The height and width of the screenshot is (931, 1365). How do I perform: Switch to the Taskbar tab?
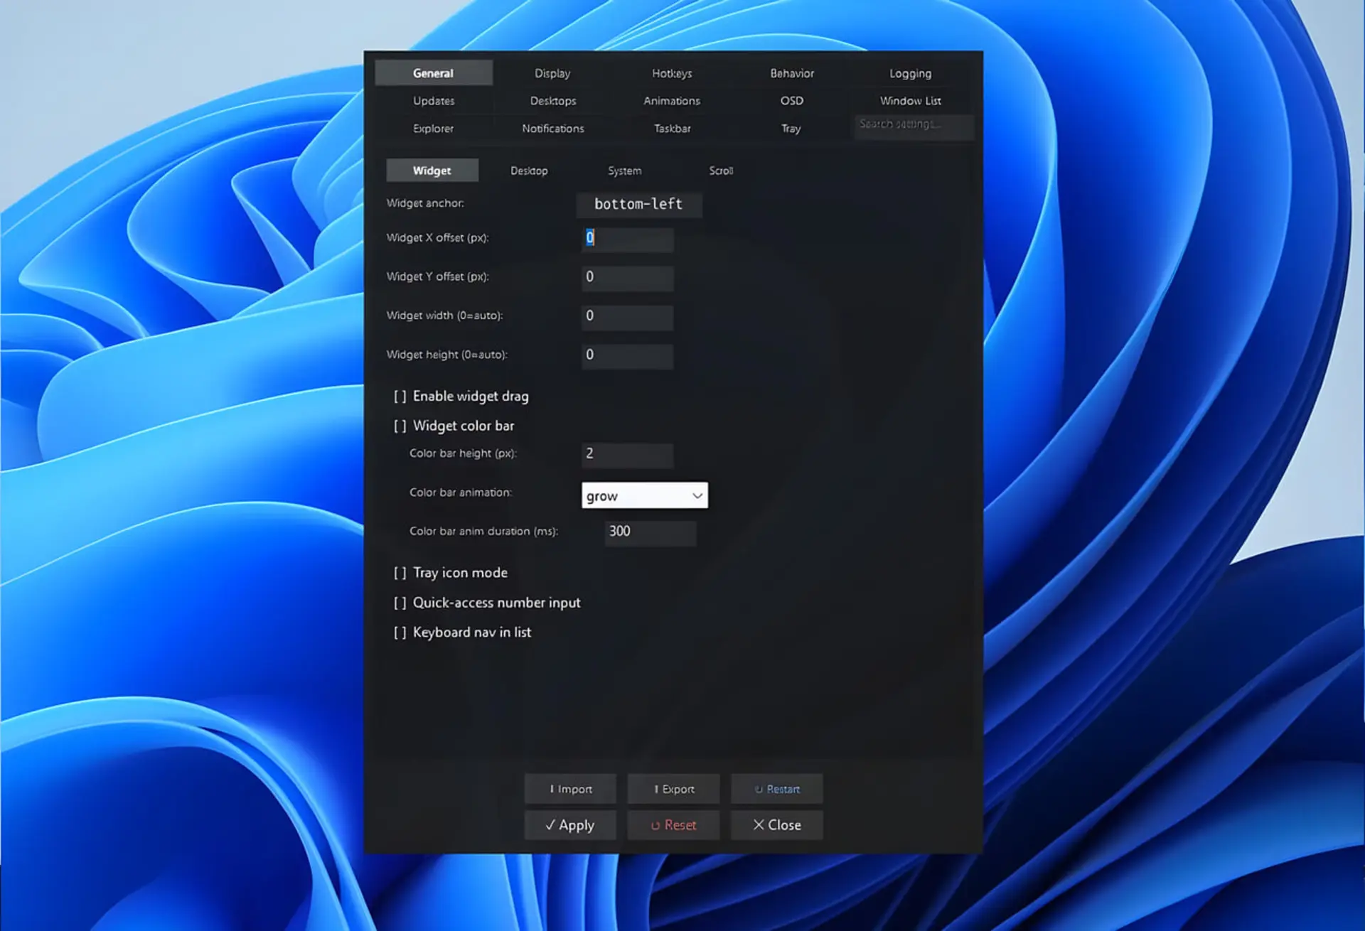672,129
